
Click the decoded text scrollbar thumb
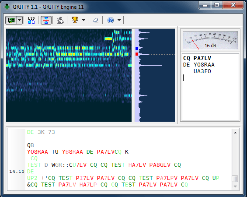pyautogui.click(x=235, y=179)
